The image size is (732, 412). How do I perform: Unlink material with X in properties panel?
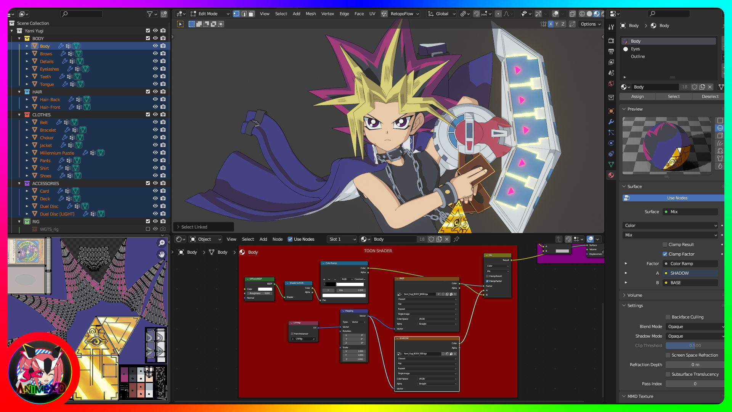click(710, 87)
